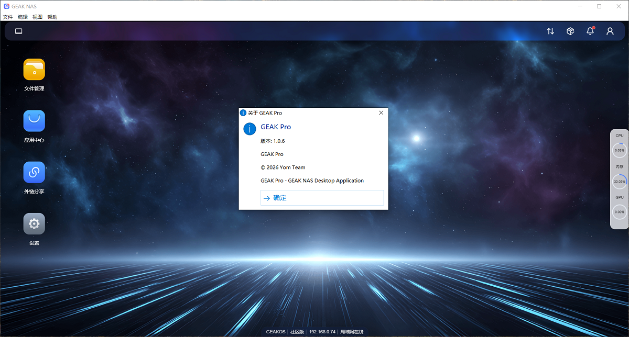Click the 192.168.0.74 IP address in status bar
Image resolution: width=629 pixels, height=337 pixels.
pyautogui.click(x=322, y=332)
